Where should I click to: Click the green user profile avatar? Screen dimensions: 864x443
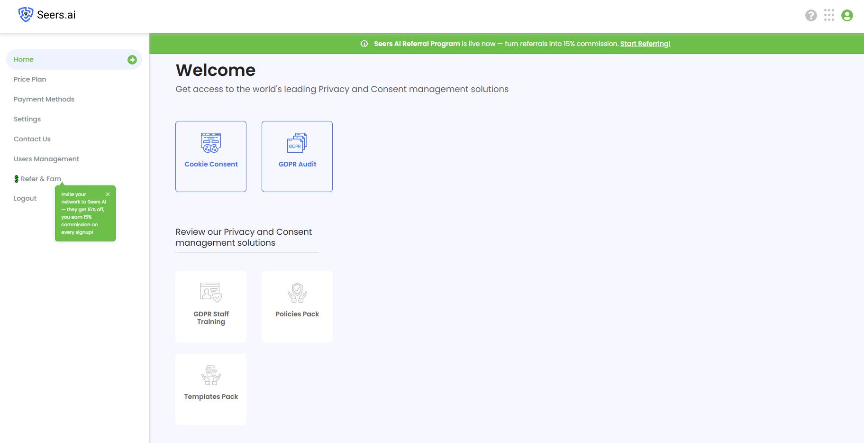tap(847, 16)
